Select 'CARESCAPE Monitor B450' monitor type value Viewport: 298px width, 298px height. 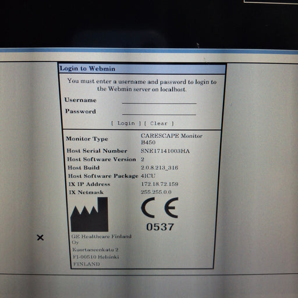[172, 139]
